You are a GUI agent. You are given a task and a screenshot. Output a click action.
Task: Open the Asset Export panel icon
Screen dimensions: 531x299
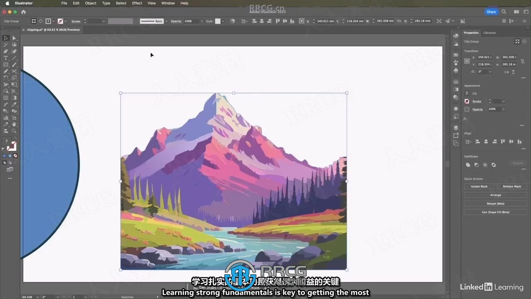click(456, 135)
